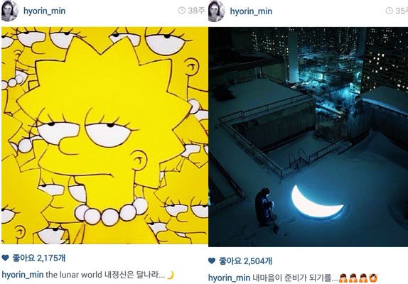This screenshot has height=284, width=408.
Task: Open hyorin_min link in left caption
Action: point(23,275)
